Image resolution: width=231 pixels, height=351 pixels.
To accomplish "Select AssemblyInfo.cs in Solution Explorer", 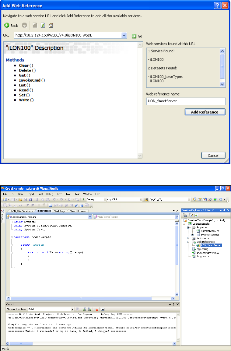I will click(x=210, y=231).
